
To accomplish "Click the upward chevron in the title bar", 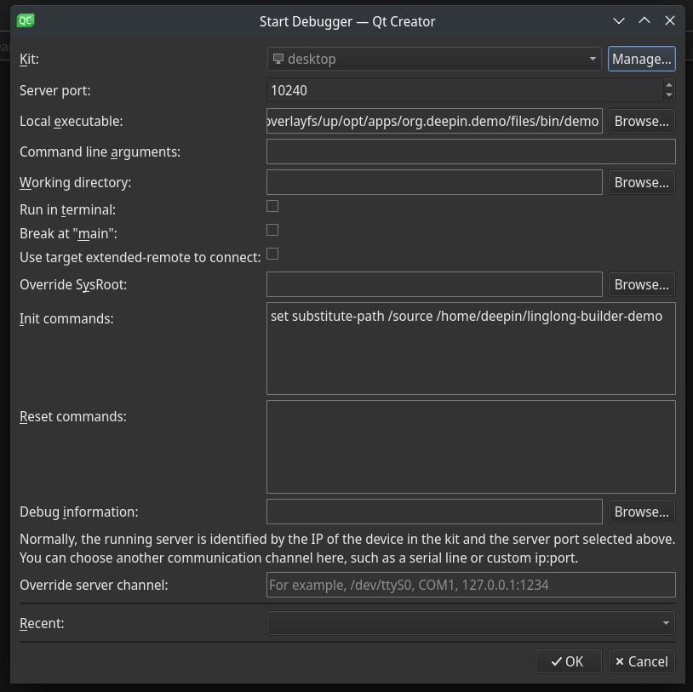I will pos(644,20).
